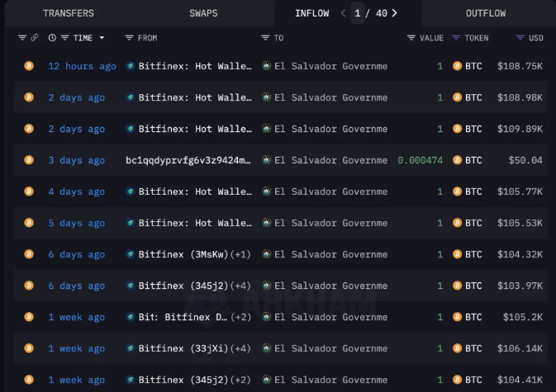556x392 pixels.
Task: Click the $106.14K USD amount
Action: [x=520, y=348]
